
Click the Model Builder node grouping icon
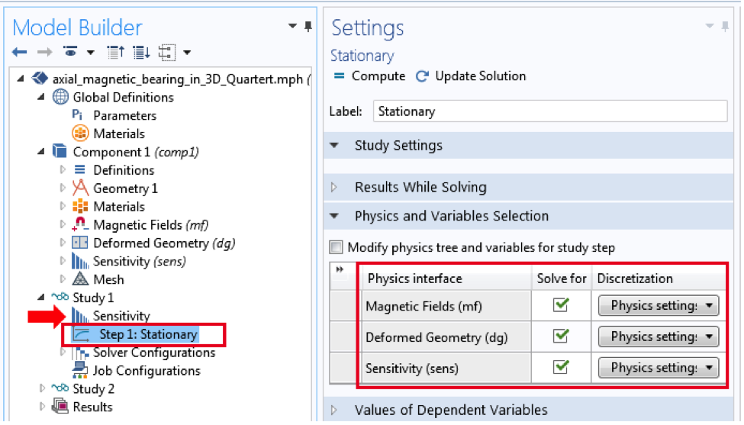click(167, 52)
